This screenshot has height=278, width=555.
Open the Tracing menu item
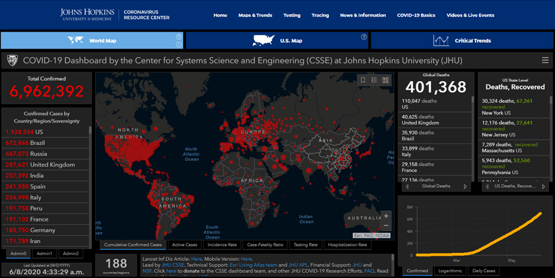click(x=320, y=15)
